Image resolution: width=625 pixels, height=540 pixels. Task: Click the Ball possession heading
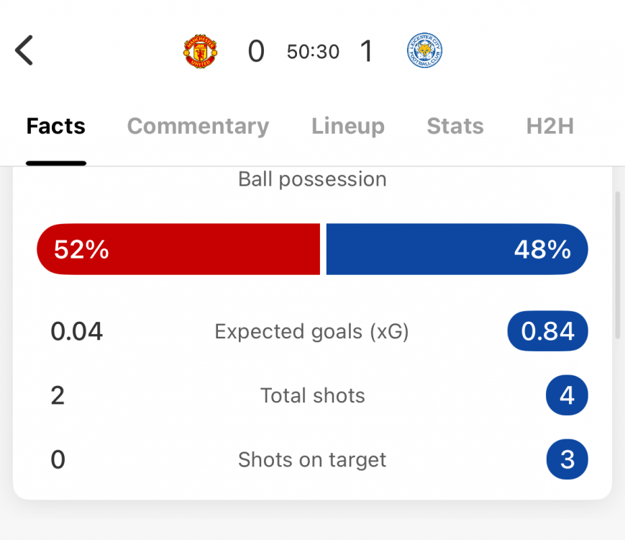click(x=312, y=179)
